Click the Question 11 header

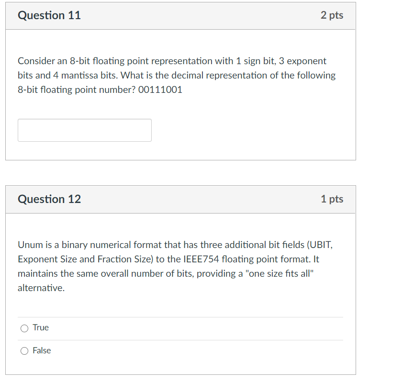(49, 15)
